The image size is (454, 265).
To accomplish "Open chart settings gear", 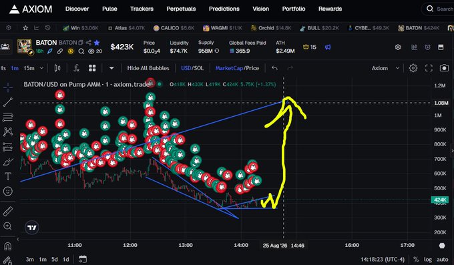I will [413, 68].
